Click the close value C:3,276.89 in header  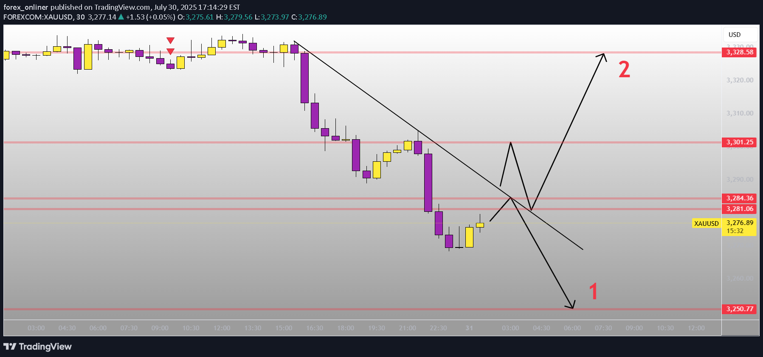(x=309, y=17)
